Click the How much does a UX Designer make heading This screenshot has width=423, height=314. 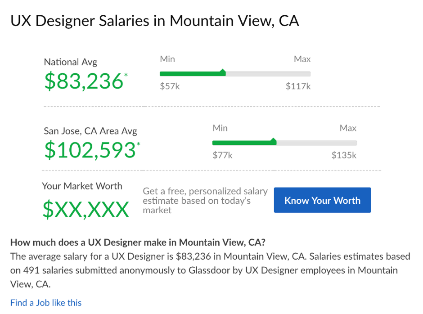[138, 242]
